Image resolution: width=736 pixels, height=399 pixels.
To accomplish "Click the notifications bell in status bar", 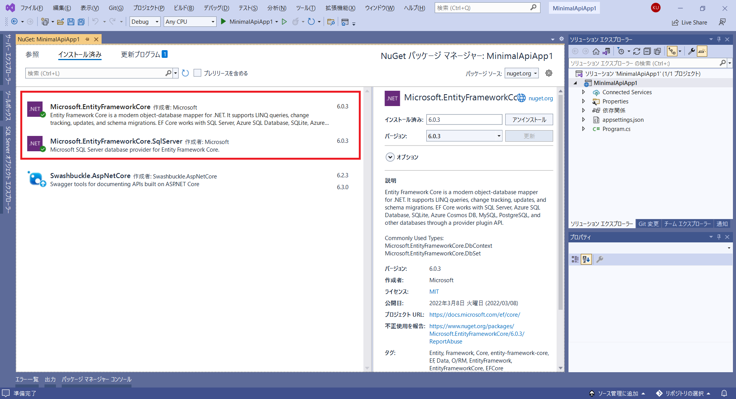I will point(724,393).
